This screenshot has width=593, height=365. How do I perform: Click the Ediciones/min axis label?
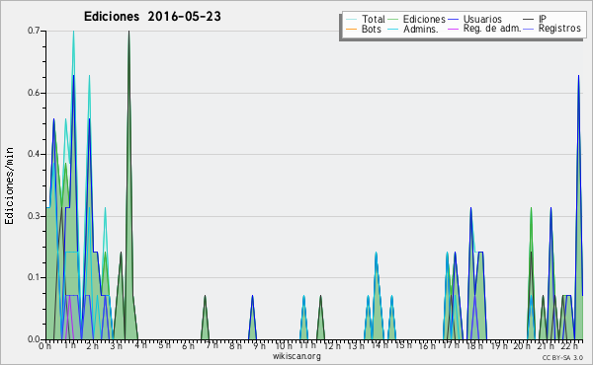(10, 185)
